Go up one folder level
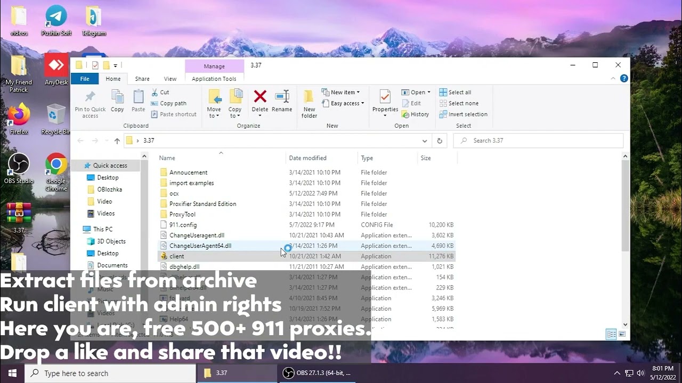Viewport: 682px width, 383px height. point(117,141)
